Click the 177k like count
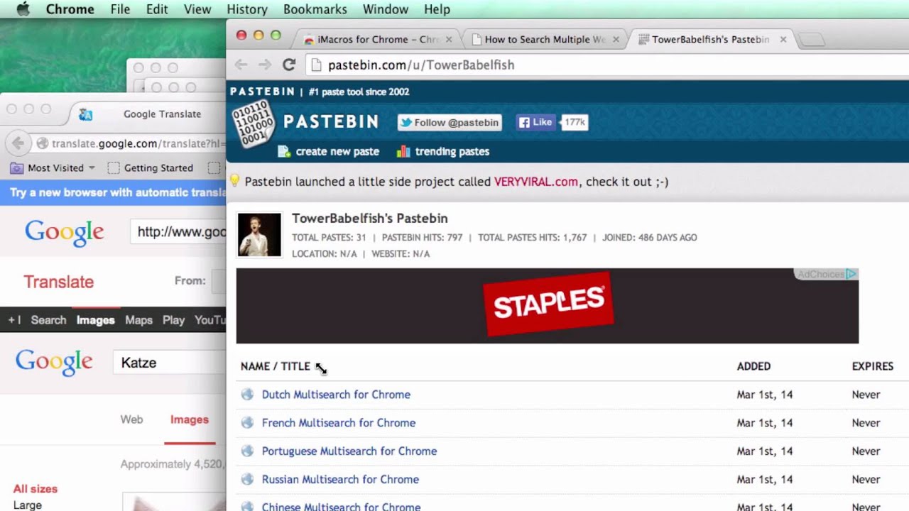 point(575,122)
